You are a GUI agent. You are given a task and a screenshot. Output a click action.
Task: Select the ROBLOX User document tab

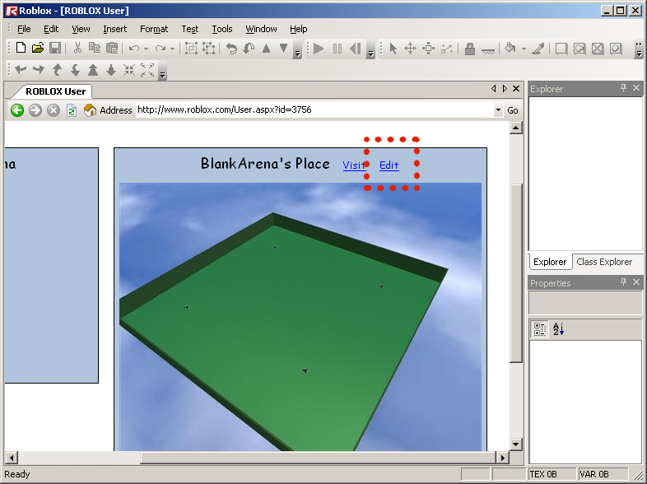(x=55, y=91)
